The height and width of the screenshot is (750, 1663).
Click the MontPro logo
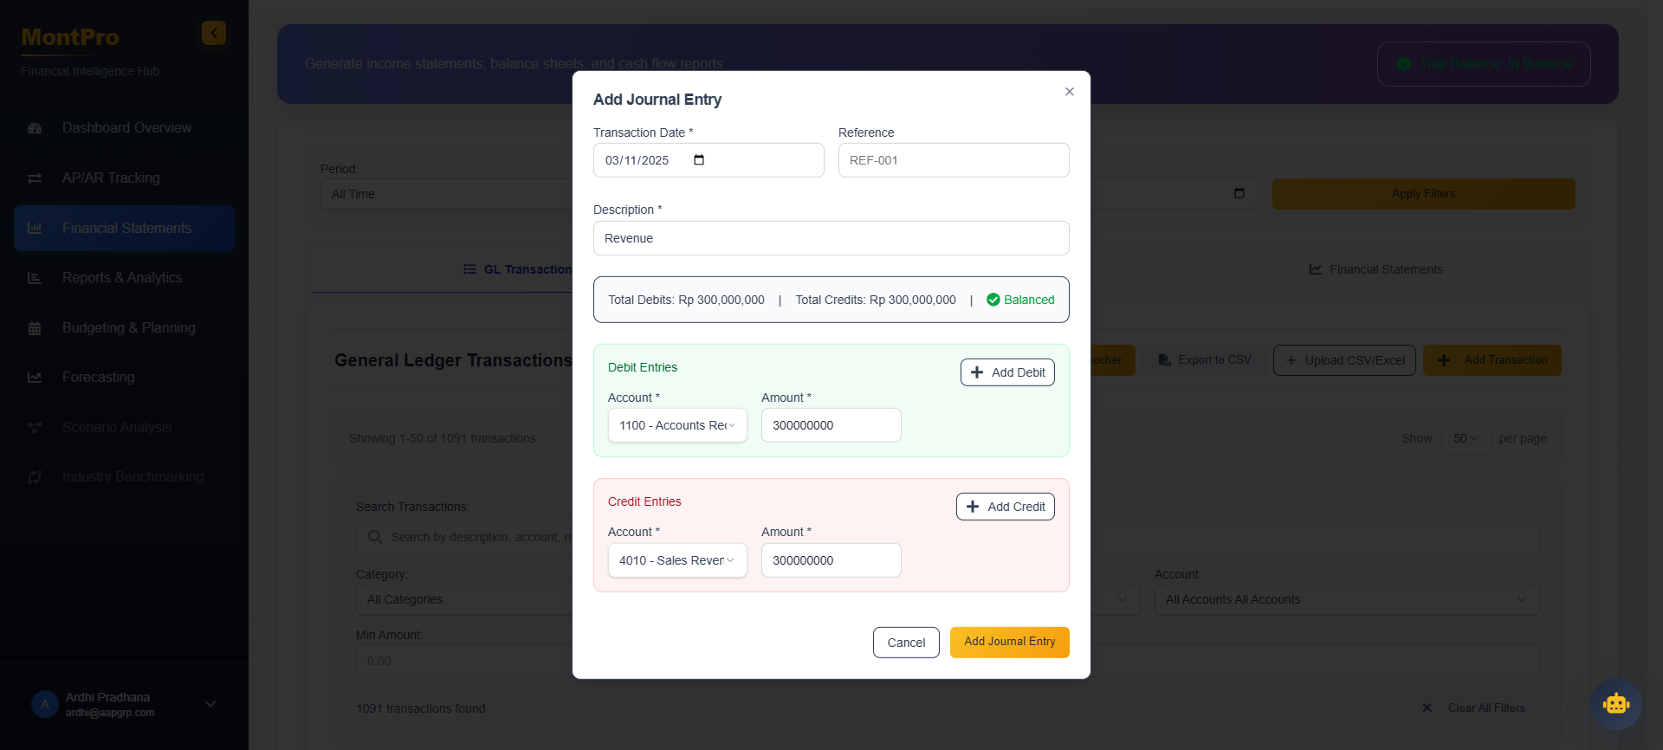tap(70, 37)
